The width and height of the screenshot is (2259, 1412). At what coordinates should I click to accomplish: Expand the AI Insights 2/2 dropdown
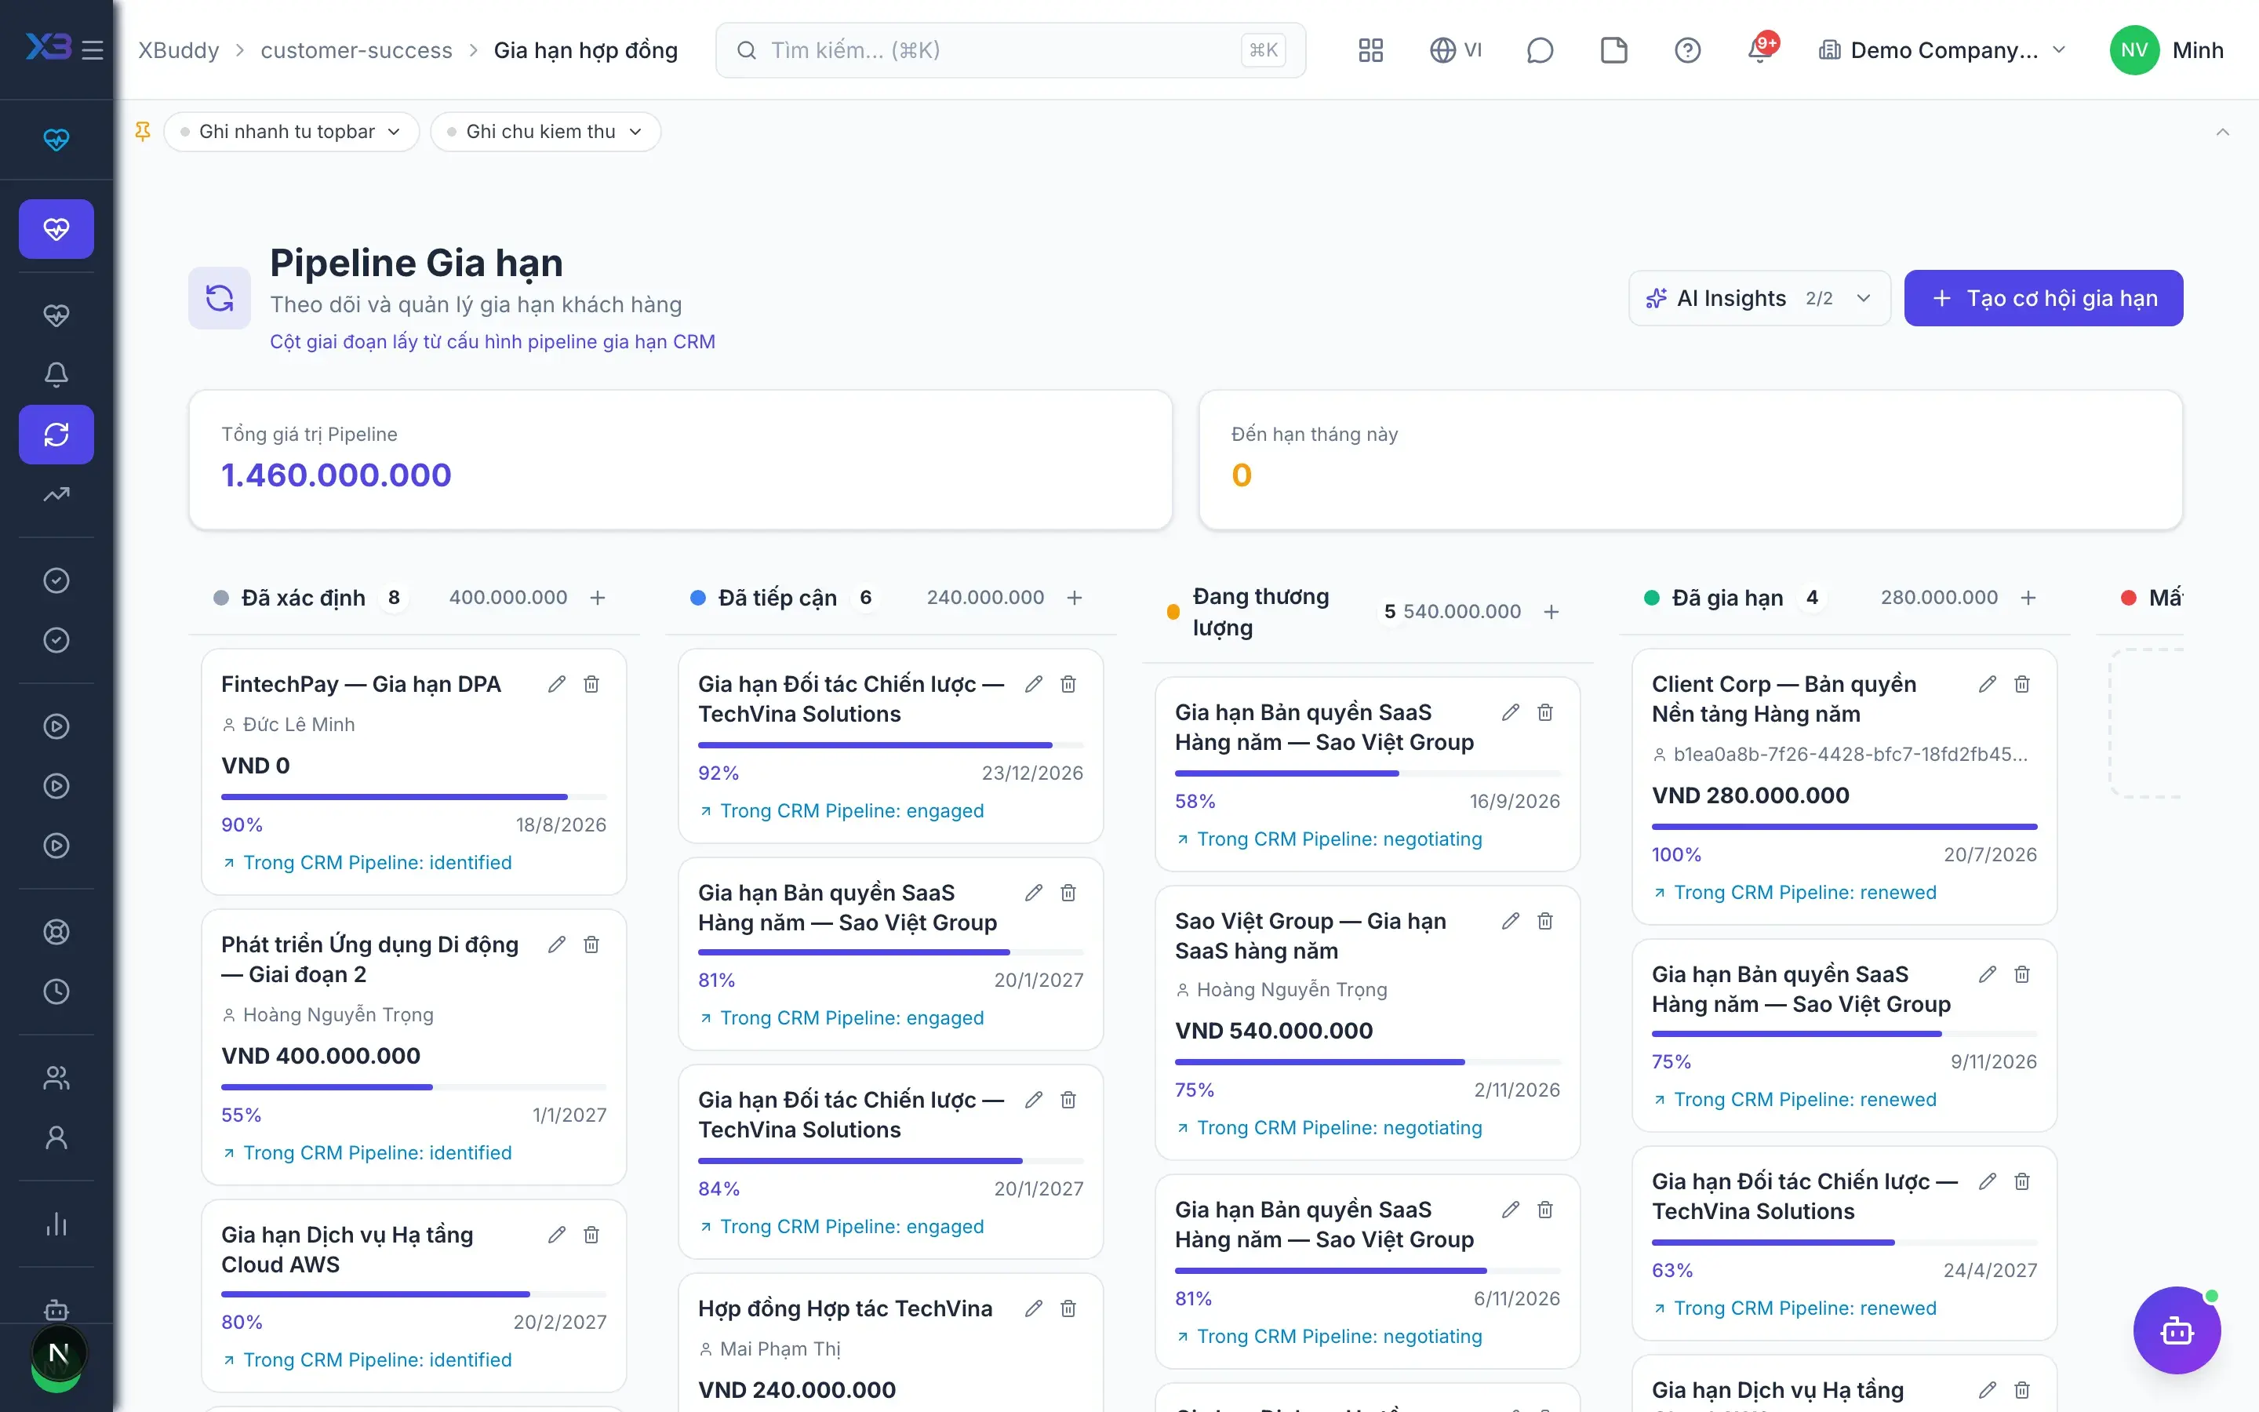(x=1759, y=298)
